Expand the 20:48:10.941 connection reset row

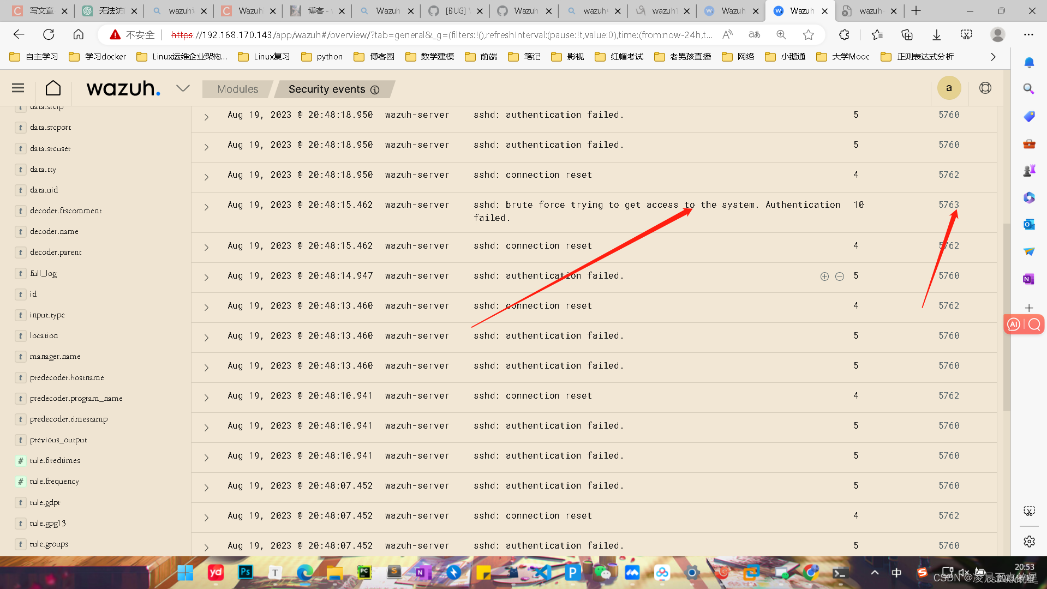(206, 398)
